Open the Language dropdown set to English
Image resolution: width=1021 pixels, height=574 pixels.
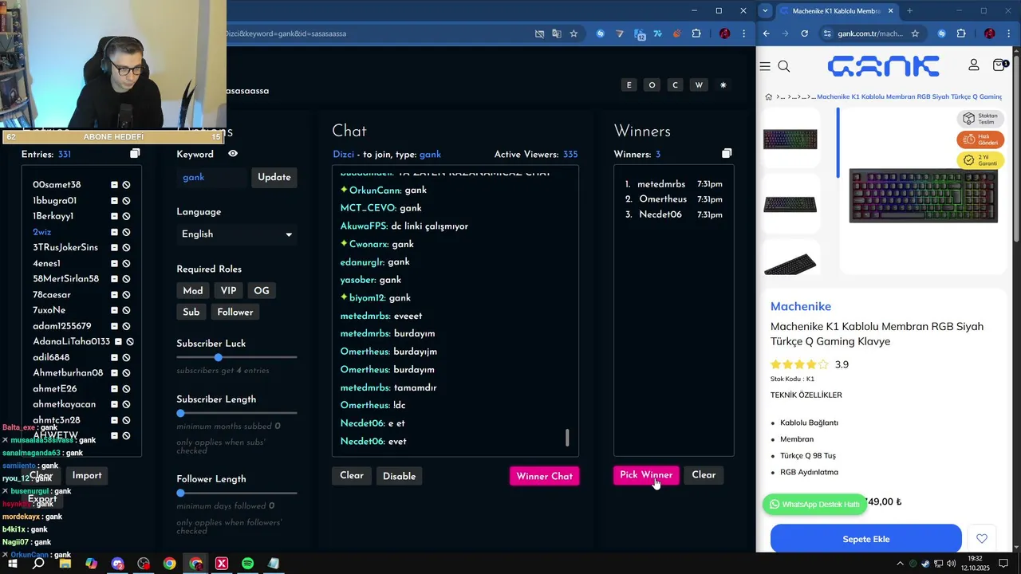coord(236,234)
